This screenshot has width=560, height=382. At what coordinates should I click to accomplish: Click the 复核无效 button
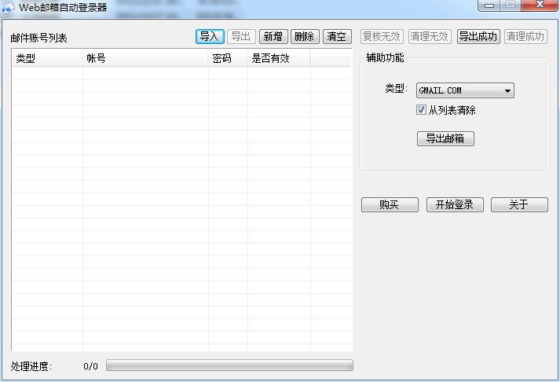[382, 36]
